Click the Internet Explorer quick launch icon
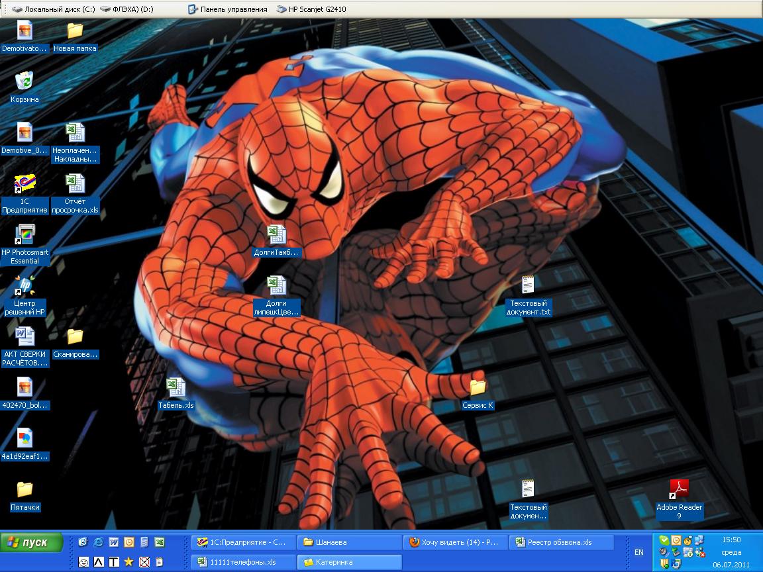Image resolution: width=763 pixels, height=572 pixels. coord(98,542)
